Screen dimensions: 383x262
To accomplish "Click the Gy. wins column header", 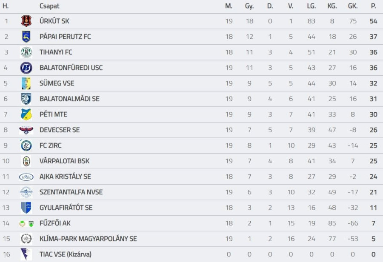I will pyautogui.click(x=249, y=6).
